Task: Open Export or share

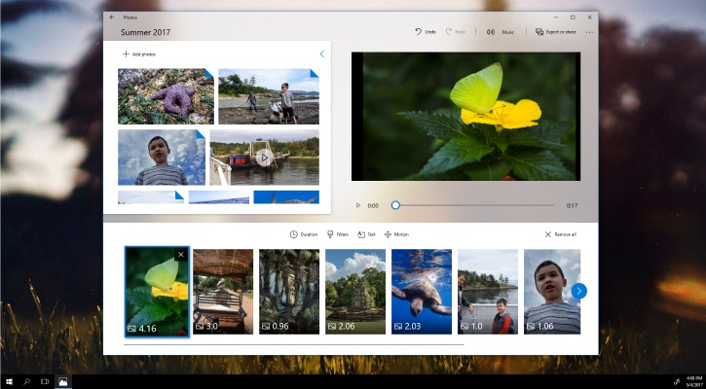Action: (555, 32)
